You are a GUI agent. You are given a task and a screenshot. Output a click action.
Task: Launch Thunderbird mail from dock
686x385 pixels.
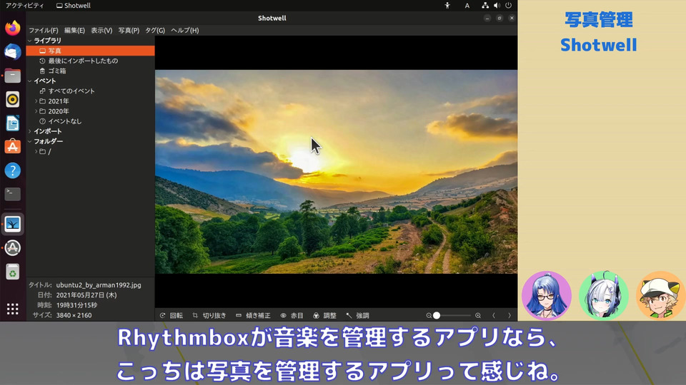click(13, 52)
